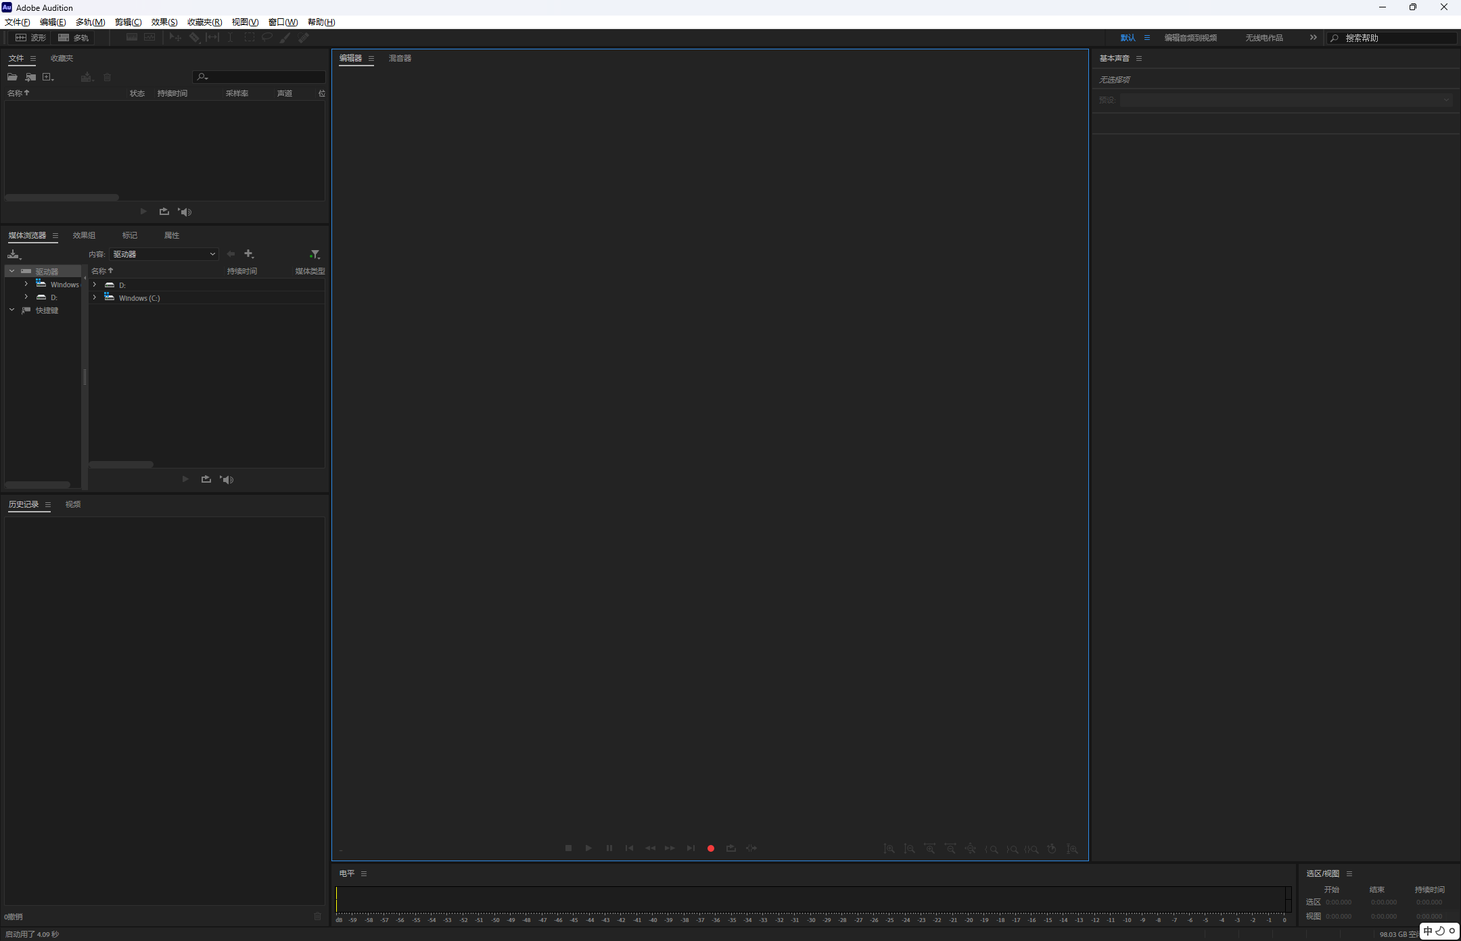1461x941 pixels.
Task: Select the 编辑音频到视频 workspace
Action: click(1190, 38)
